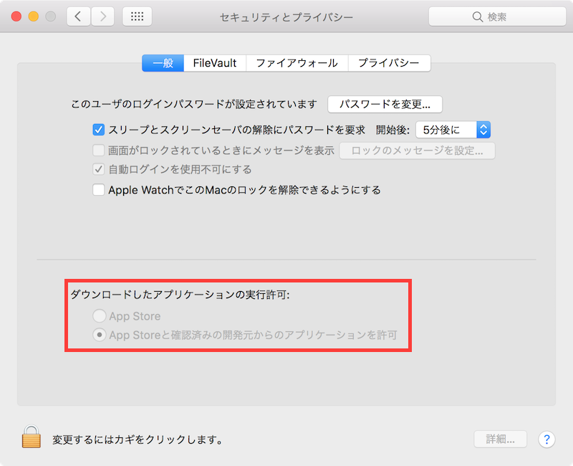Select the 一般 tab

pyautogui.click(x=163, y=63)
